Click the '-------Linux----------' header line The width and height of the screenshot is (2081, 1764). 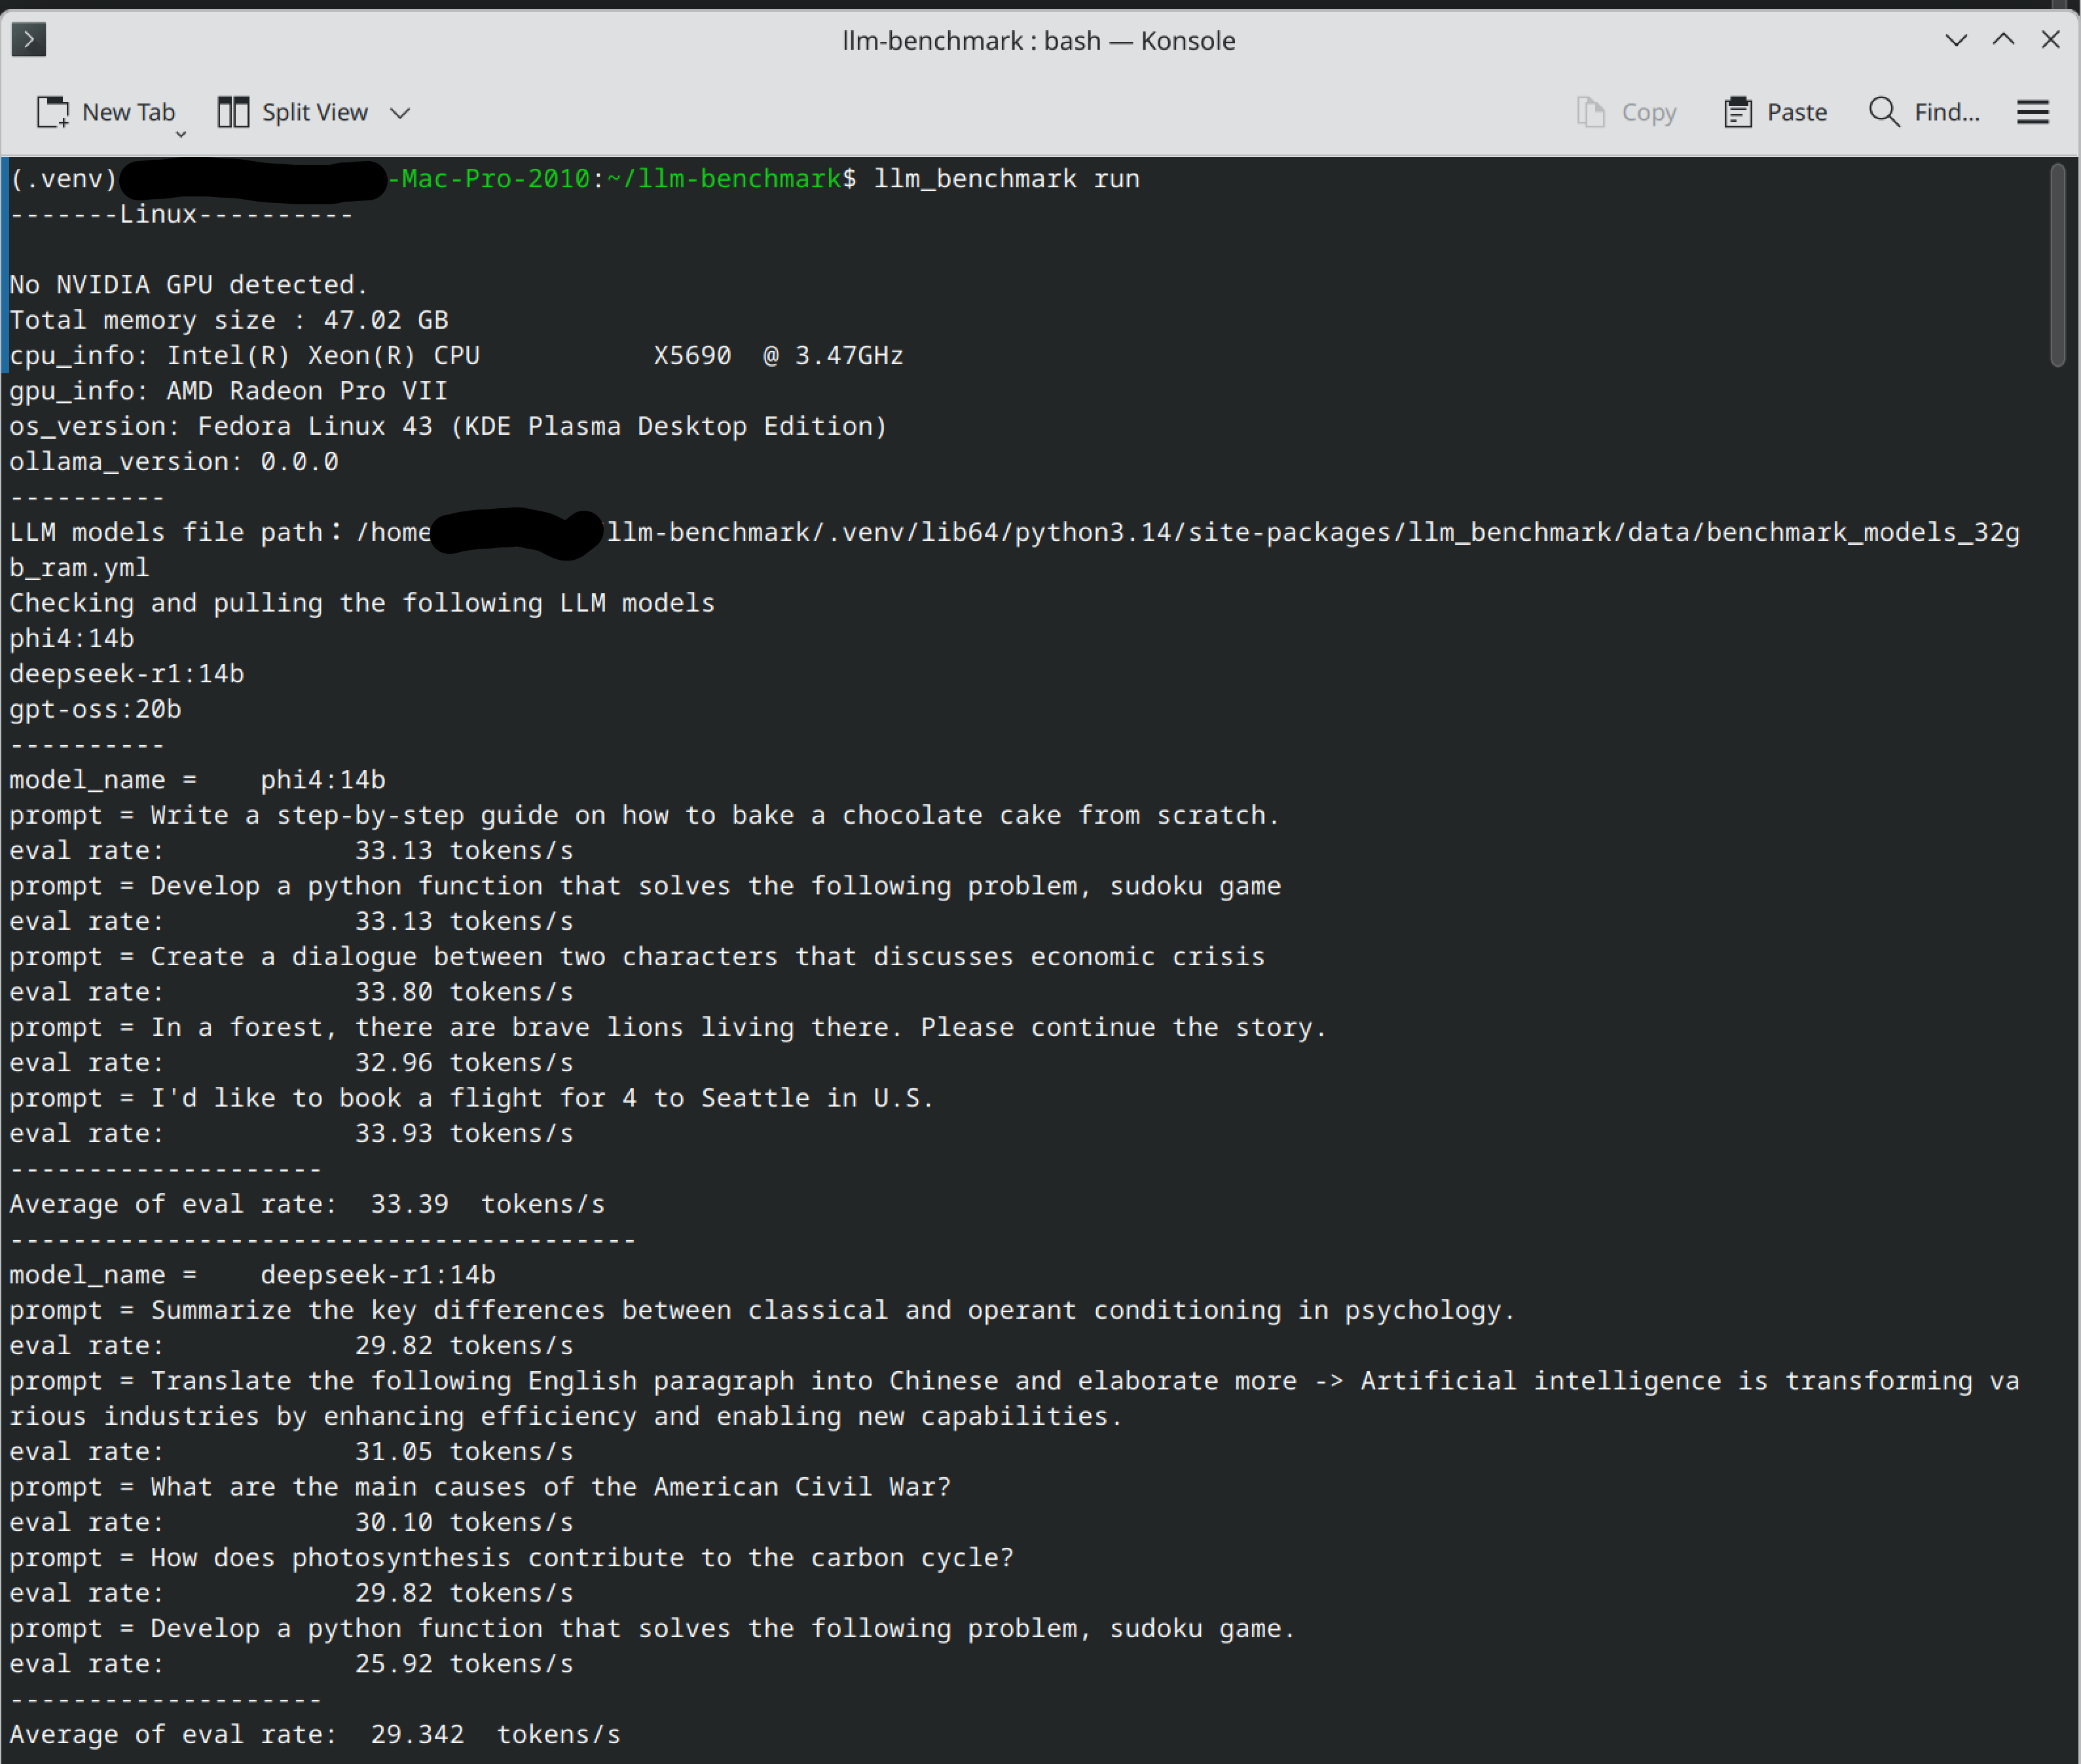[181, 214]
